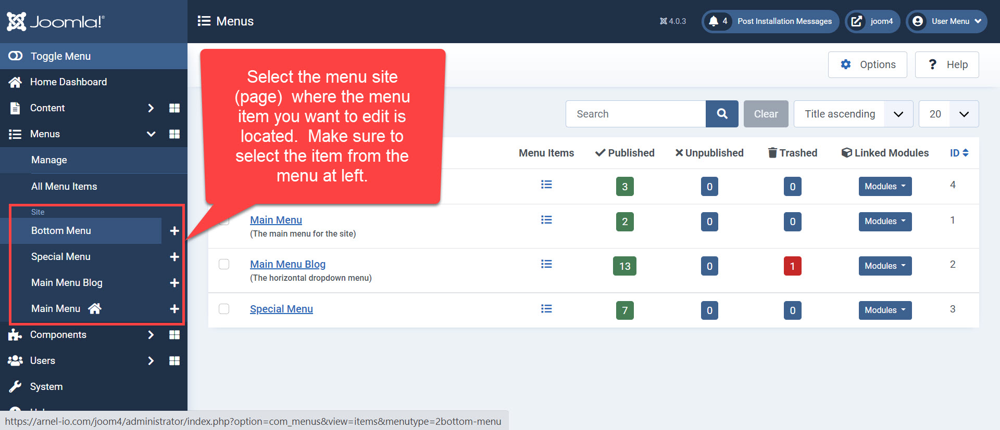Click into the Search input field
The width and height of the screenshot is (1000, 430).
(x=635, y=114)
